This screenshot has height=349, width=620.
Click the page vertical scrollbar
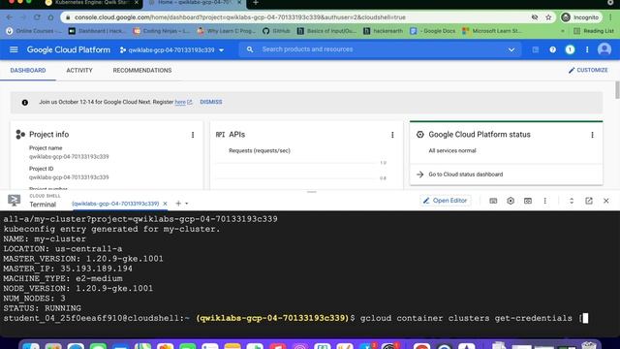click(617, 90)
